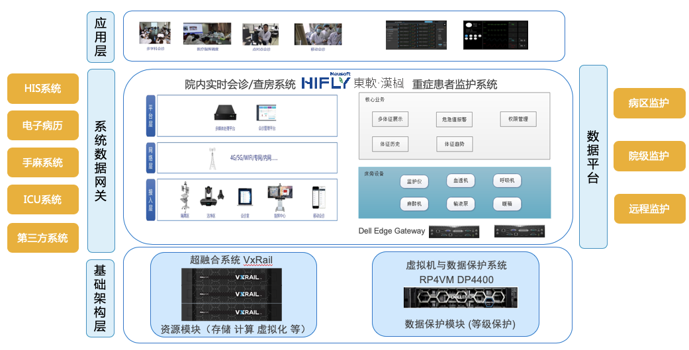The image size is (689, 350).
Task: Open the patient list monitoring screenshot
Action: 416,34
